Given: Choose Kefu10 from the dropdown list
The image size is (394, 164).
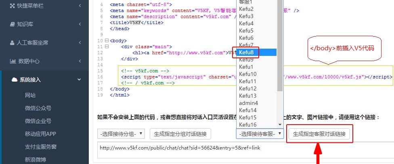Looking at the screenshot, I should pyautogui.click(x=257, y=74).
